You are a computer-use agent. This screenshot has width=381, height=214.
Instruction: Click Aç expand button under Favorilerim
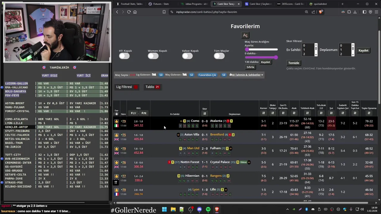pos(245,35)
